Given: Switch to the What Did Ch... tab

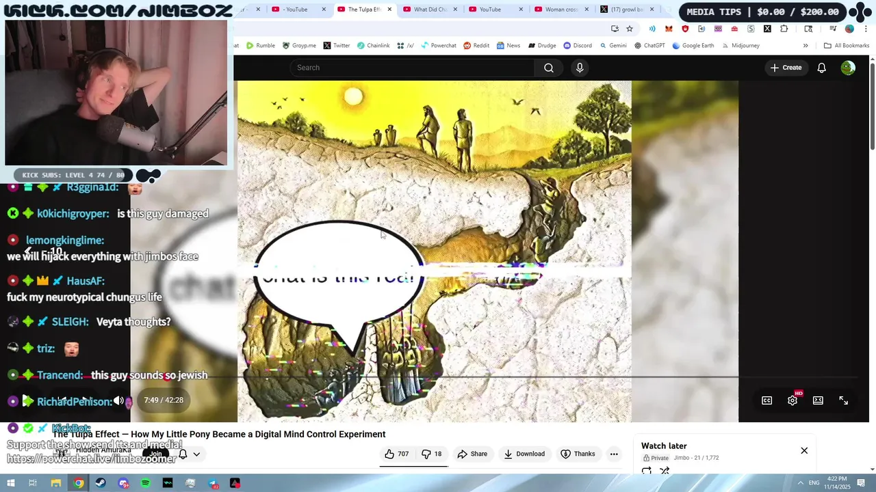Looking at the screenshot, I should pyautogui.click(x=429, y=10).
